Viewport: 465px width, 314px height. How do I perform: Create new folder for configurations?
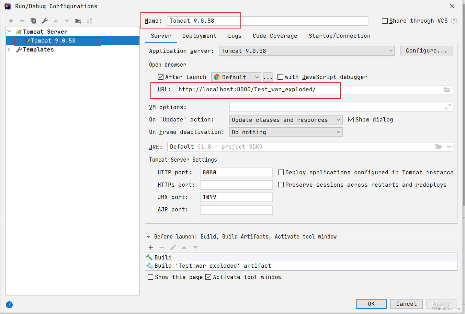pos(78,21)
